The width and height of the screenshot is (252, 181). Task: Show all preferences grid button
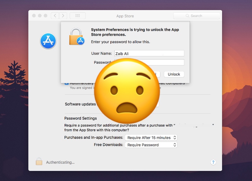[x=77, y=15]
